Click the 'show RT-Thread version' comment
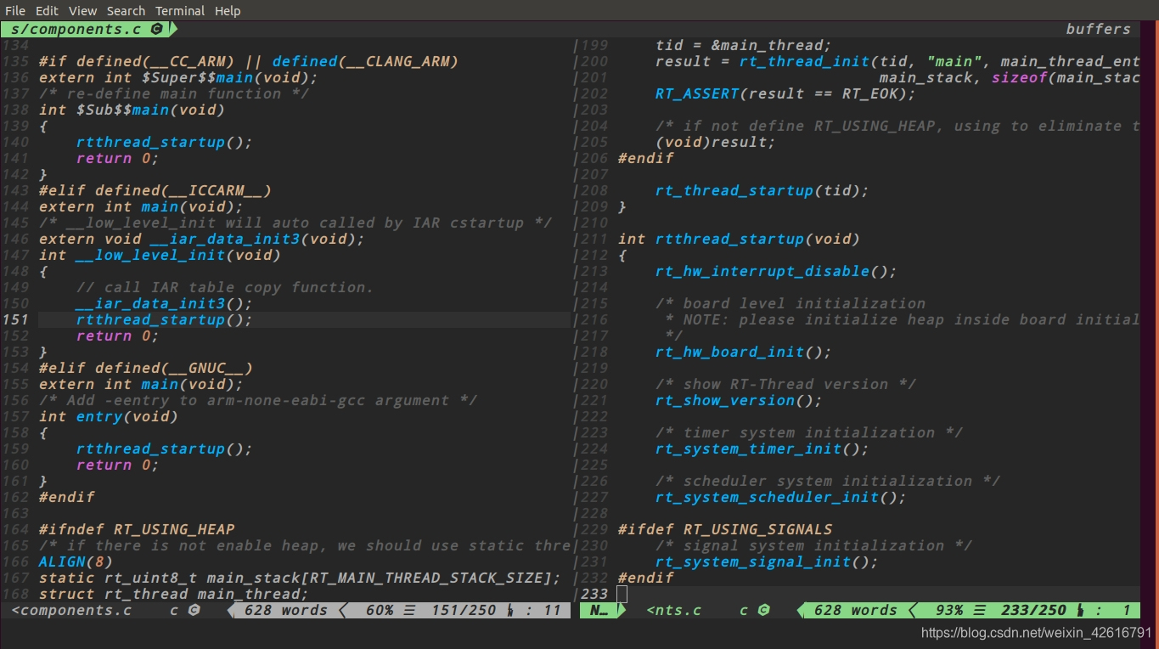Screen dimensions: 1159x649 785,385
